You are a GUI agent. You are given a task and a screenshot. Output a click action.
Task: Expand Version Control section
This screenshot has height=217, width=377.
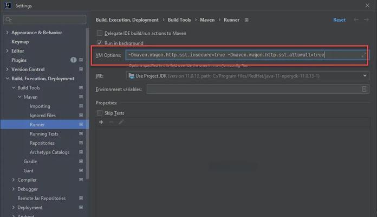tap(7, 69)
